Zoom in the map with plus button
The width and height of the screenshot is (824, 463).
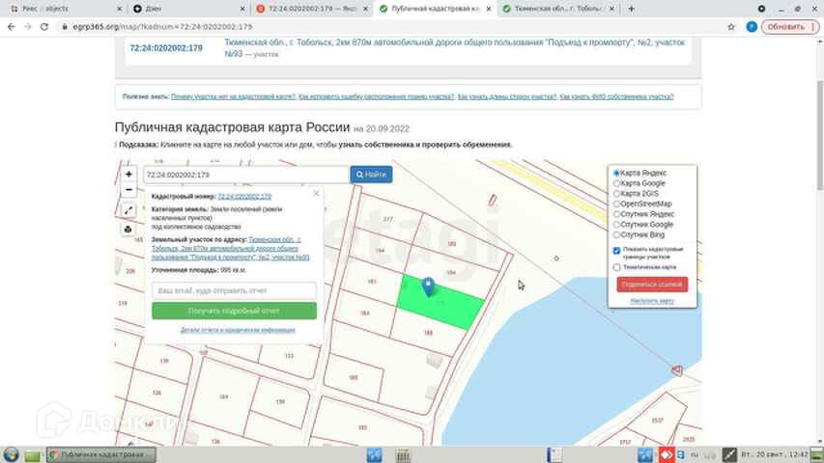pyautogui.click(x=128, y=175)
